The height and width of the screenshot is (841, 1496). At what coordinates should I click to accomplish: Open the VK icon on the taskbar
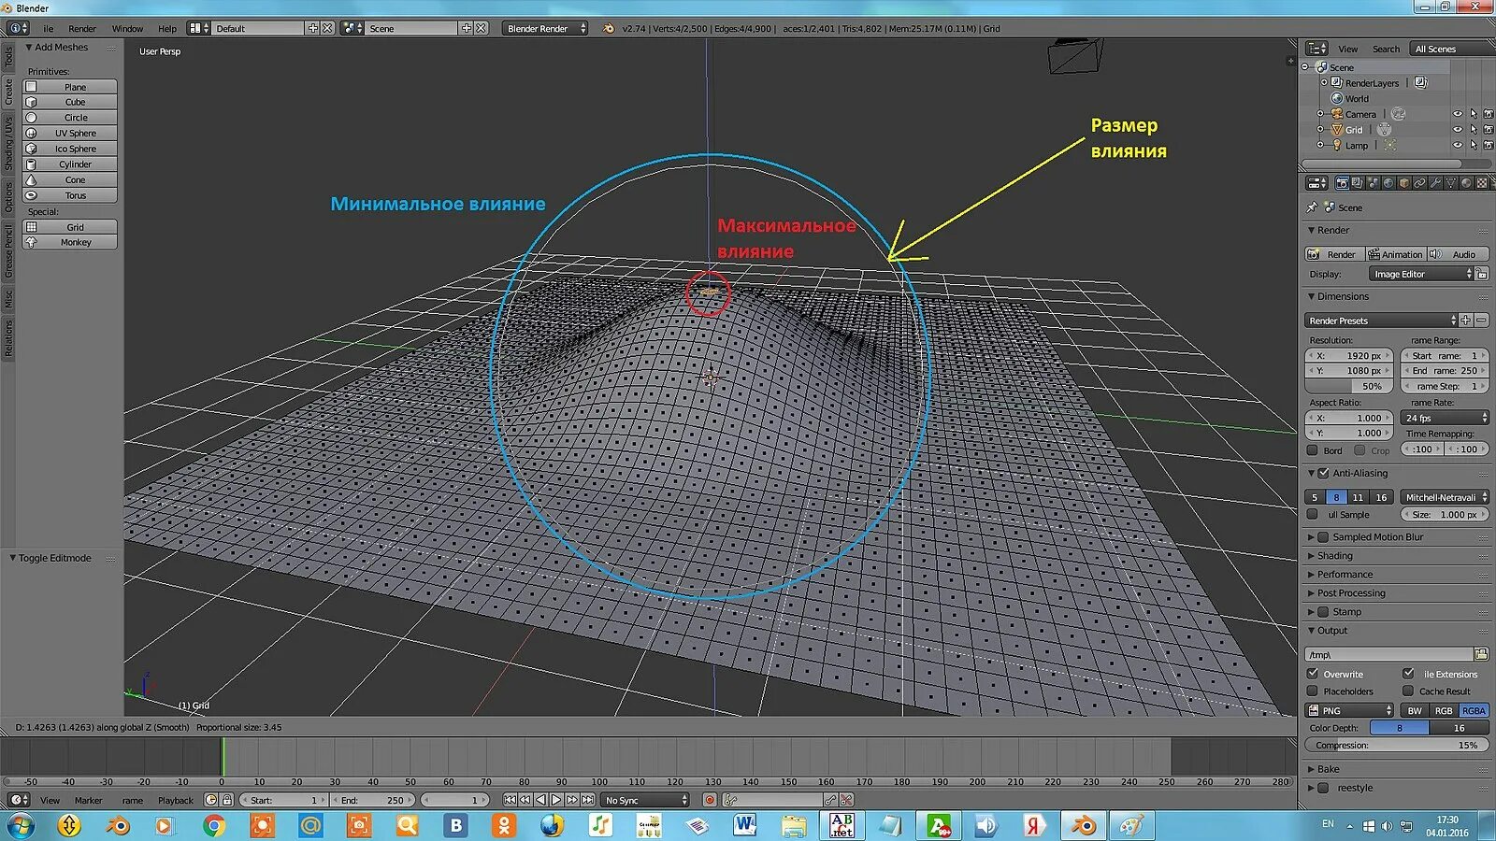(456, 825)
